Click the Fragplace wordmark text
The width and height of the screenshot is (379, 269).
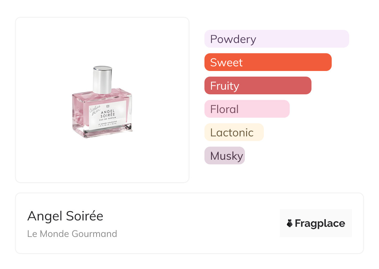pos(320,223)
